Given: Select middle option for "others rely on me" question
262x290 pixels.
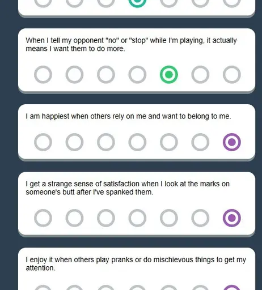Looking at the screenshot, I should point(137,142).
